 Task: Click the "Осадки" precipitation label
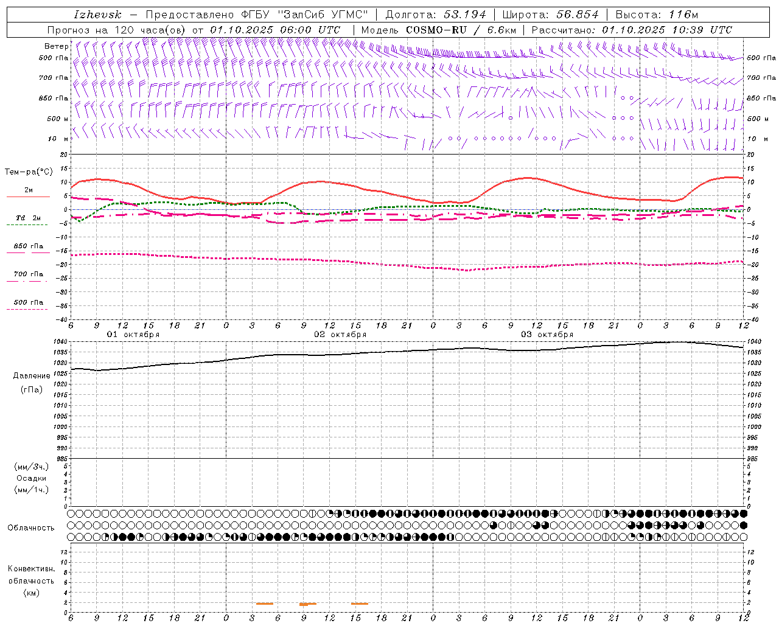32,478
